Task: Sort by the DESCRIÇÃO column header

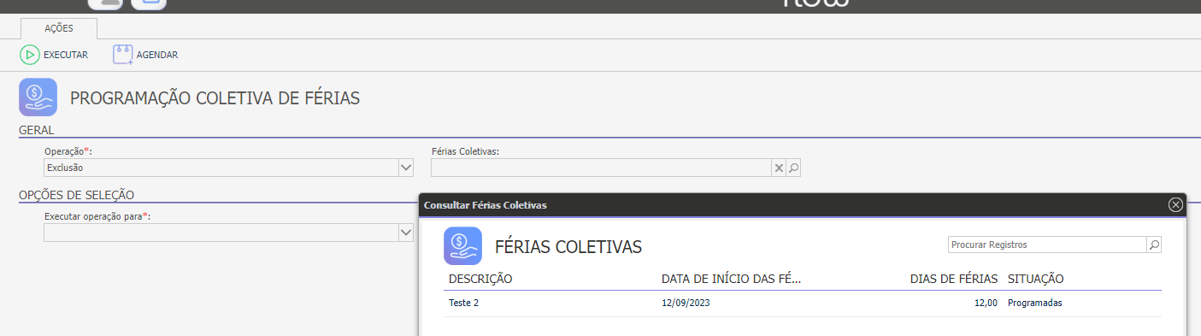Action: [480, 279]
